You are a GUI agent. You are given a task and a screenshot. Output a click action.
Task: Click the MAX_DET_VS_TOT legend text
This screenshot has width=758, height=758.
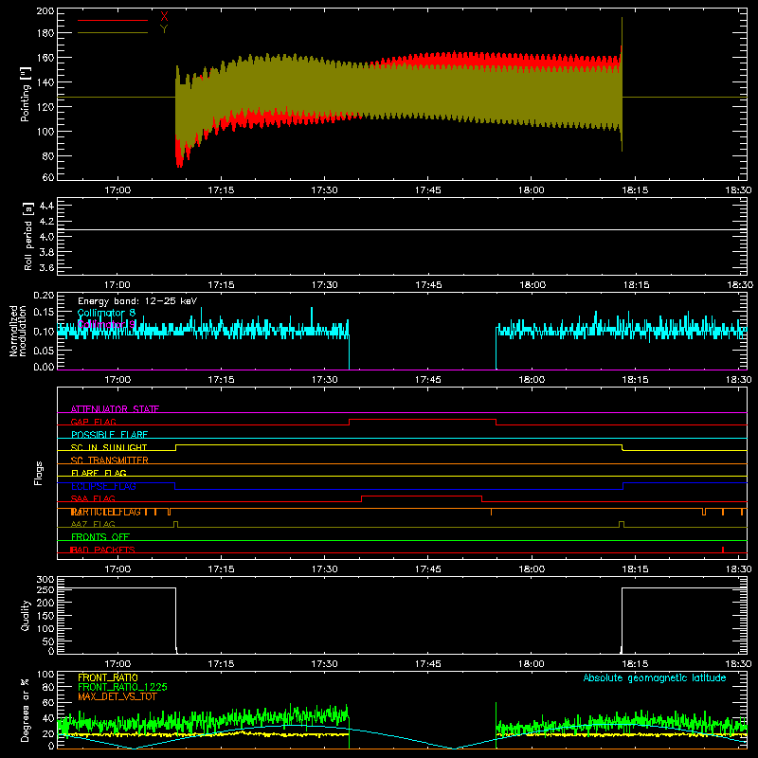(117, 696)
